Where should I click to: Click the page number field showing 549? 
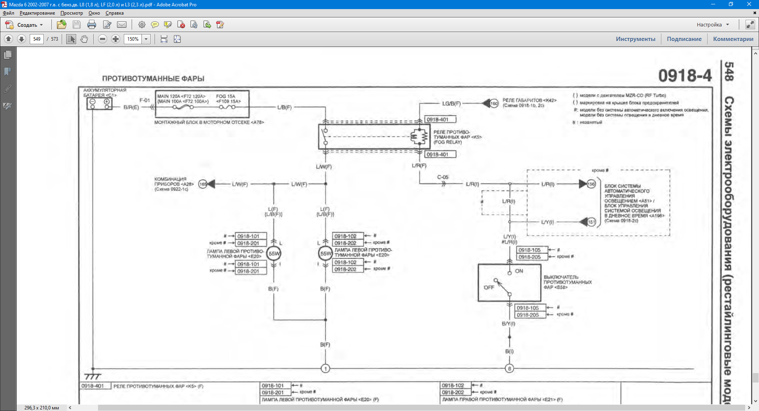click(37, 39)
